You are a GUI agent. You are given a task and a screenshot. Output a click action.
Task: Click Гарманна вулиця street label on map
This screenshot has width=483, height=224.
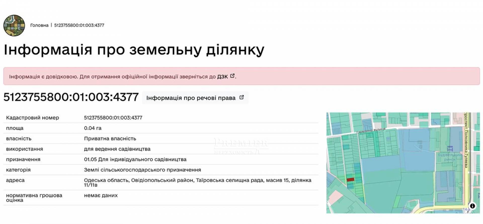tap(371, 130)
